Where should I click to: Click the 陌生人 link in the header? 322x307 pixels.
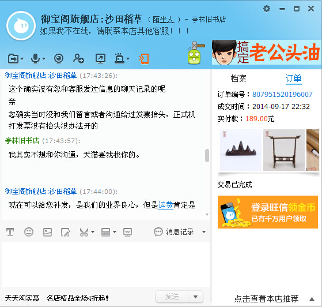coord(164,20)
